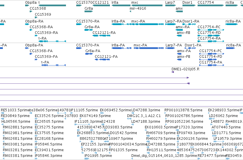This screenshot has width=243, height=160.
Task: Click the CG15370 gene feature
Action: 79,5
